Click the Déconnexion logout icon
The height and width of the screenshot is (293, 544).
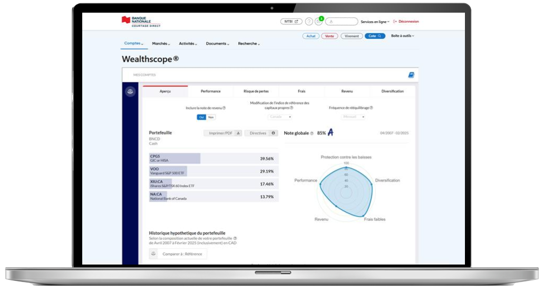[x=395, y=22]
